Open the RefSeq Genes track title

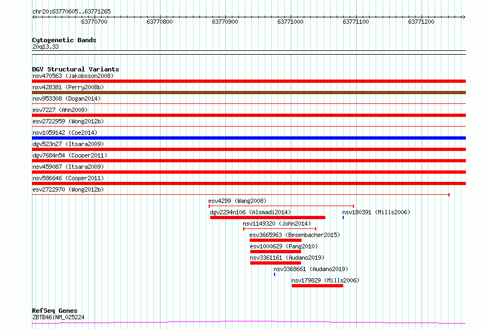[55, 311]
